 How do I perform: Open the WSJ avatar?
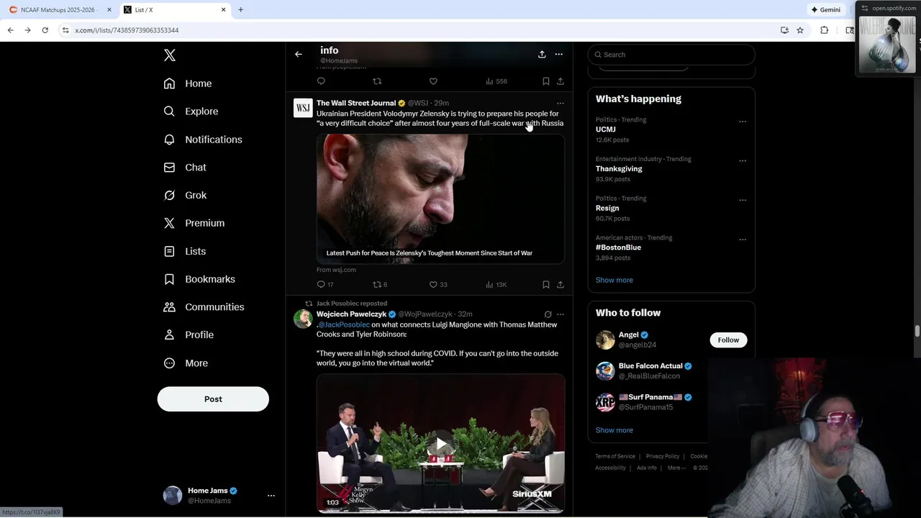point(303,108)
